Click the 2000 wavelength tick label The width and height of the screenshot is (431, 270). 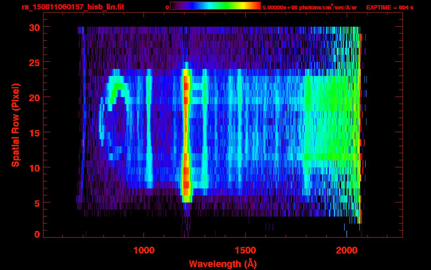pos(347,250)
